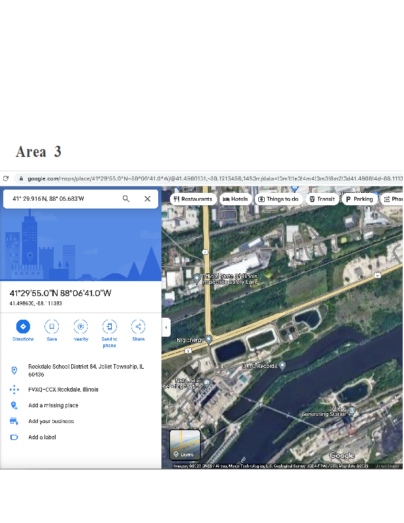The width and height of the screenshot is (404, 523).
Task: Clear the search box with X
Action: pyautogui.click(x=148, y=199)
